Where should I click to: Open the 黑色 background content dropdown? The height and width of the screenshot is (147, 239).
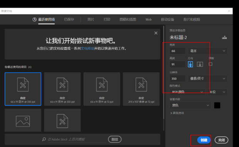click(190, 105)
